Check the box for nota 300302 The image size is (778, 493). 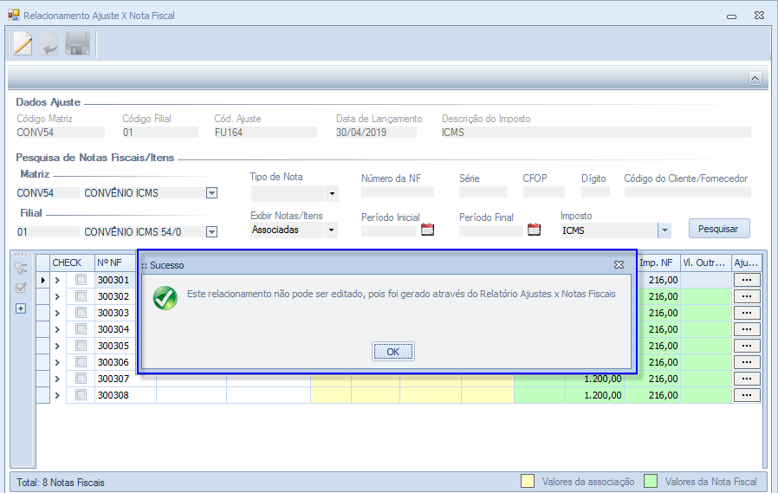click(x=81, y=296)
